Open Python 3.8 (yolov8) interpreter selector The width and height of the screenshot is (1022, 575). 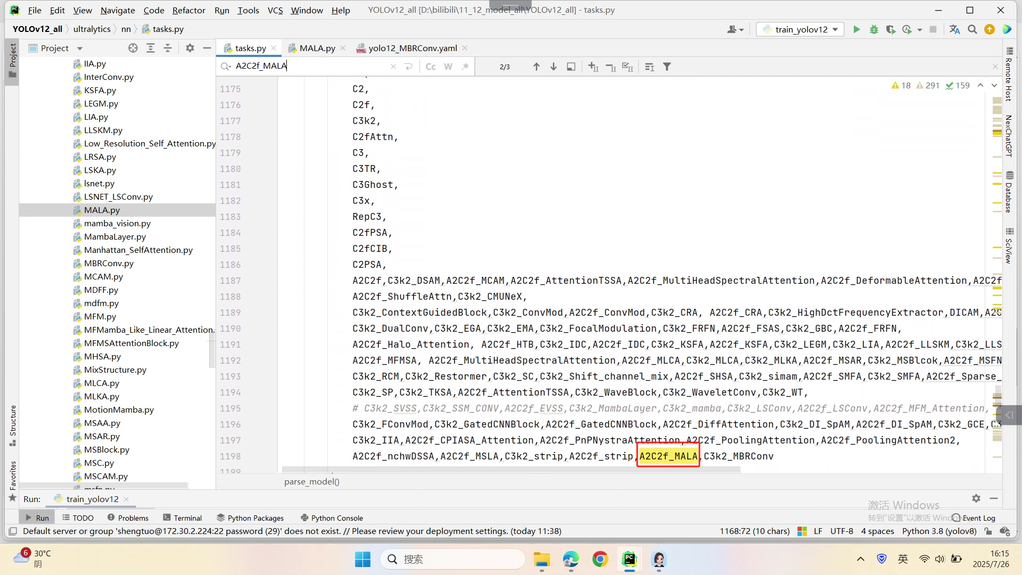(939, 531)
